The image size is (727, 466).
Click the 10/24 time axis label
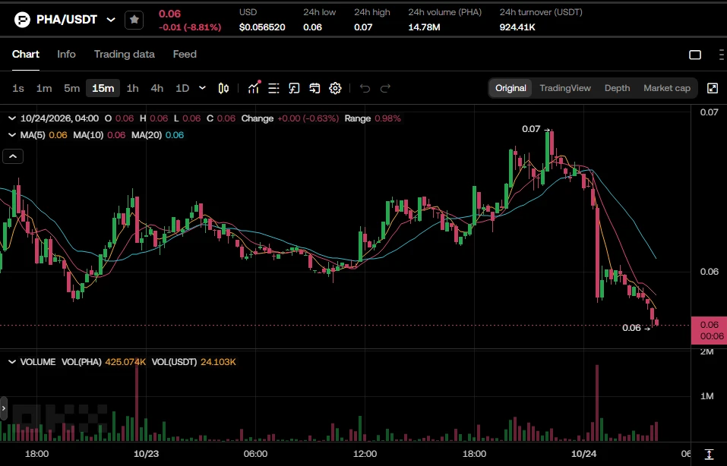[583, 454]
